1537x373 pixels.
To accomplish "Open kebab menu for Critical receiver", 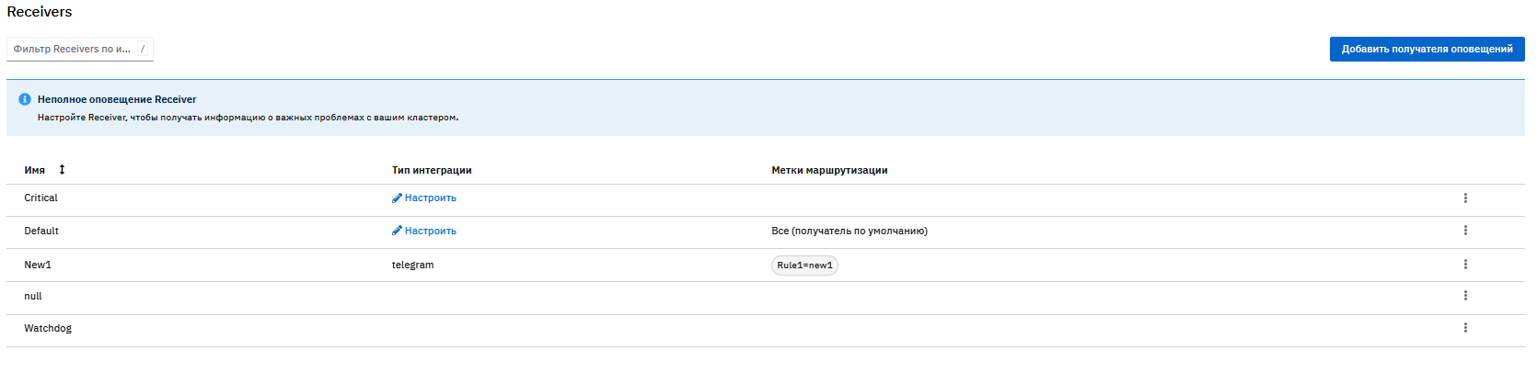I will pyautogui.click(x=1465, y=198).
